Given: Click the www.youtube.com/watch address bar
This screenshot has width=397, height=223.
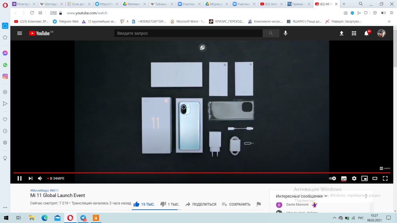Looking at the screenshot, I should pos(87,13).
